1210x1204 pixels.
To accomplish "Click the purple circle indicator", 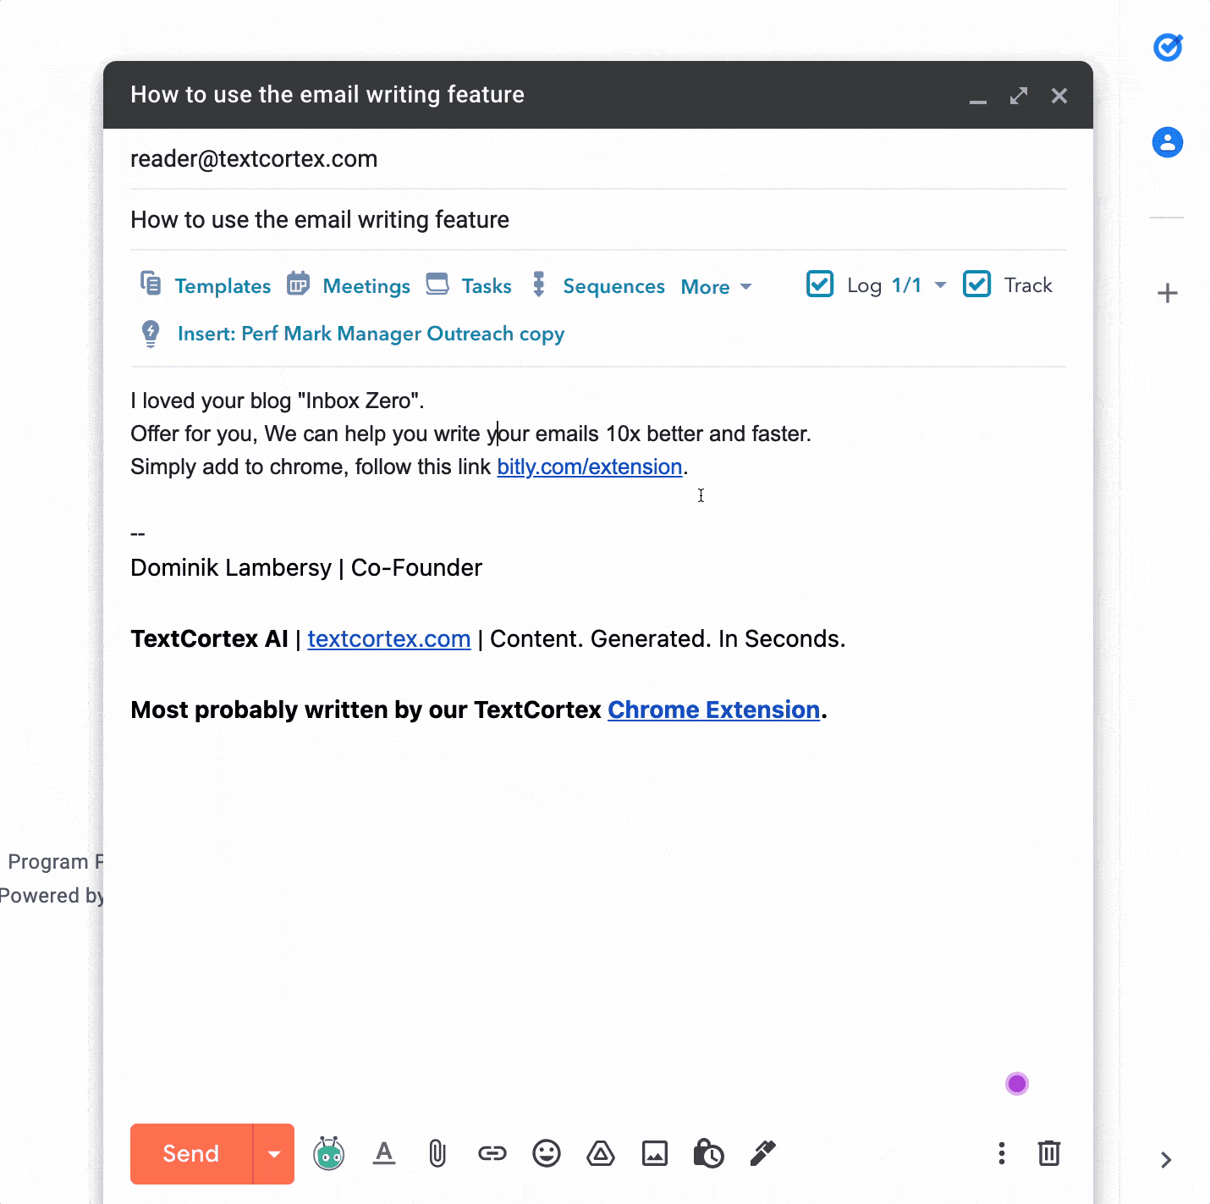I will tap(1017, 1084).
